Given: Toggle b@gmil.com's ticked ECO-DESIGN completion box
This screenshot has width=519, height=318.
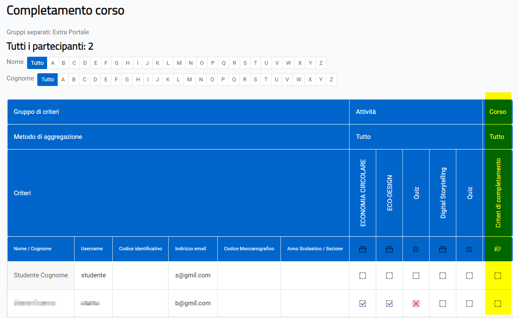Looking at the screenshot, I should pos(389,304).
